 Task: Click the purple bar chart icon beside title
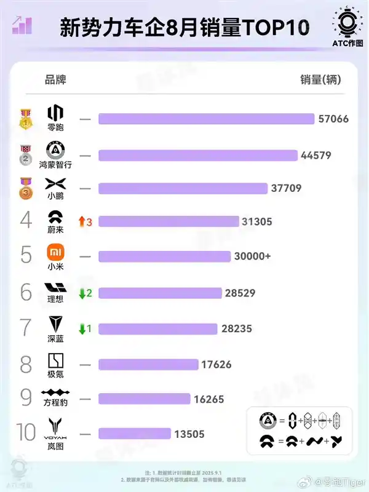coord(22,25)
